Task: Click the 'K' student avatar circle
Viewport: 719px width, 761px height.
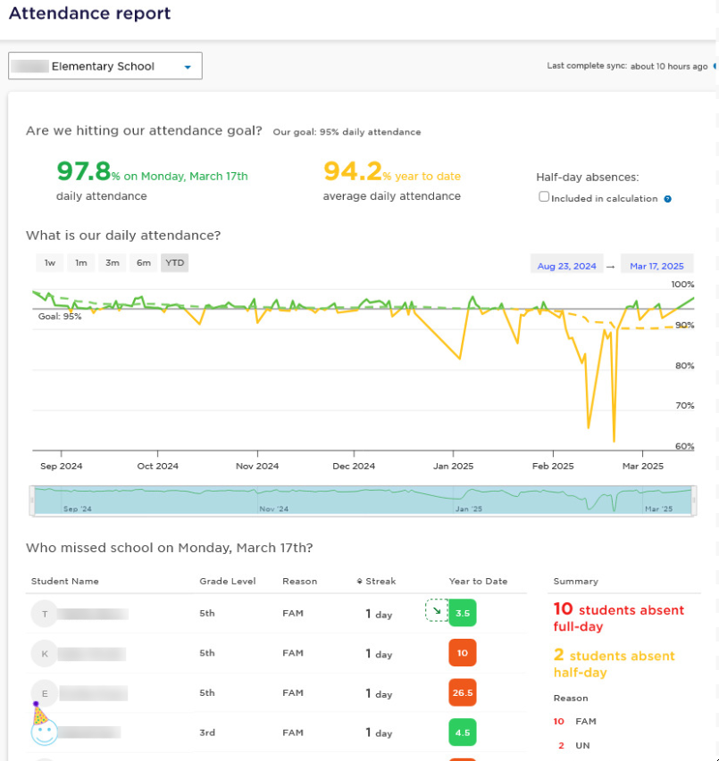Action: [x=45, y=653]
